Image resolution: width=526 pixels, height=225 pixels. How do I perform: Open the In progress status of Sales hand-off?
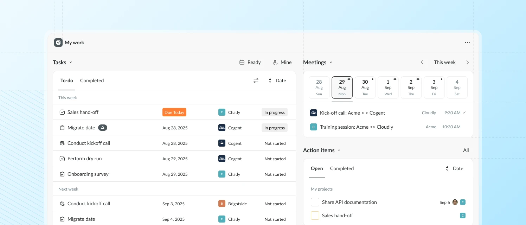[x=275, y=112]
